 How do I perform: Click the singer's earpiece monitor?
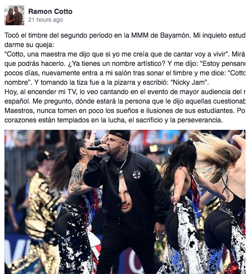[124, 145]
